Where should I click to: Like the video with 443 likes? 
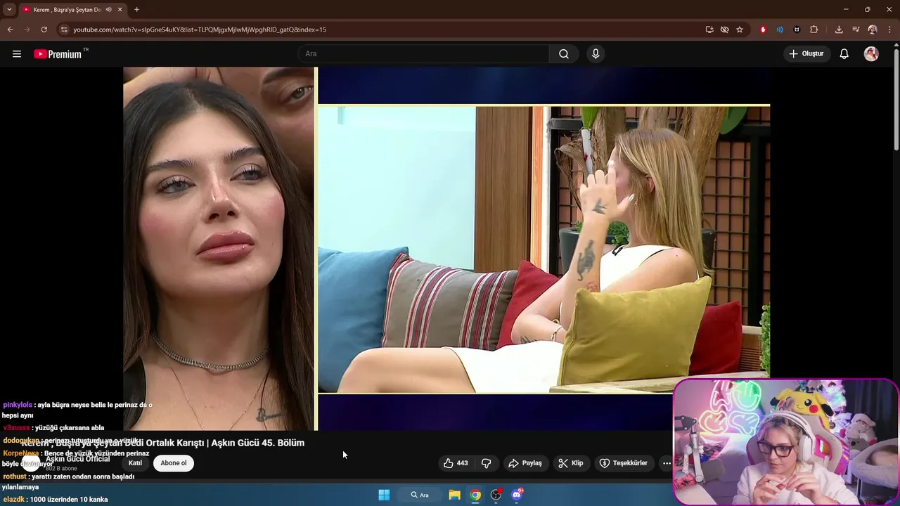[x=455, y=463]
